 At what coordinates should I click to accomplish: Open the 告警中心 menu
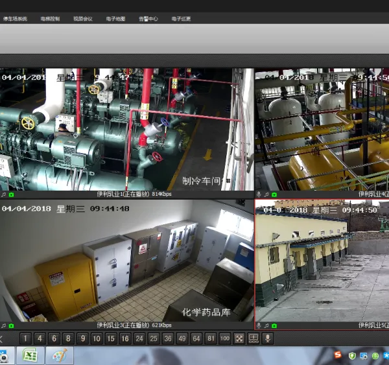pyautogui.click(x=148, y=19)
